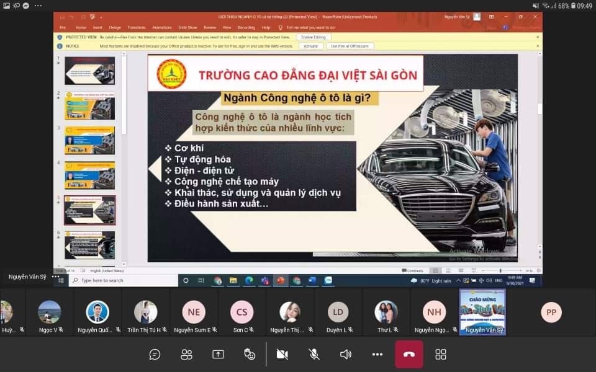The image size is (596, 372).
Task: Open the Help tab
Action: pyautogui.click(x=266, y=27)
